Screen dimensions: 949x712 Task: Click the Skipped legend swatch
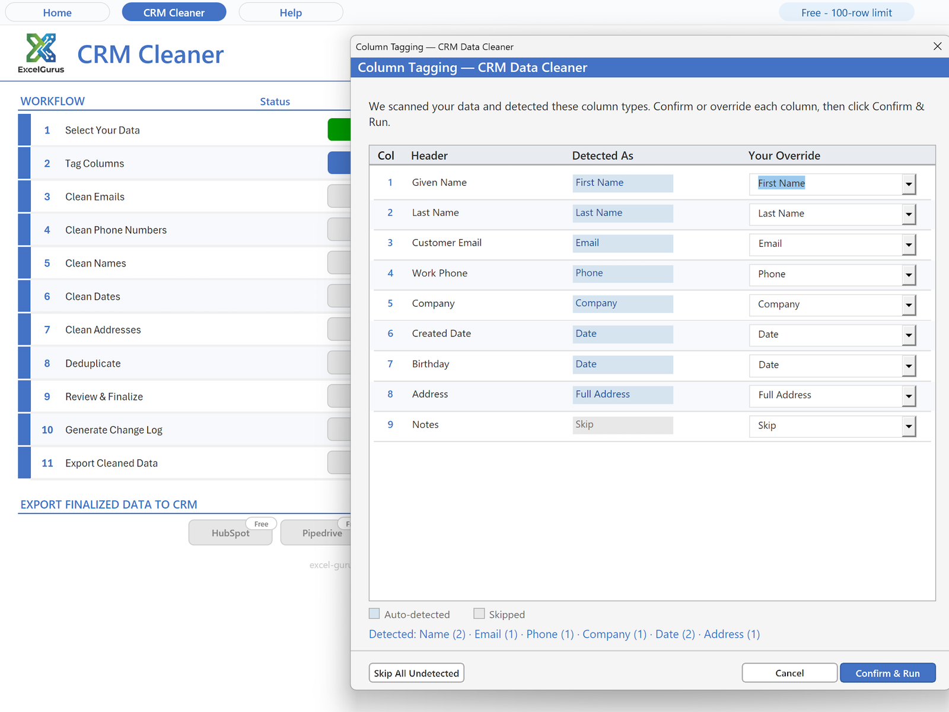pyautogui.click(x=479, y=614)
